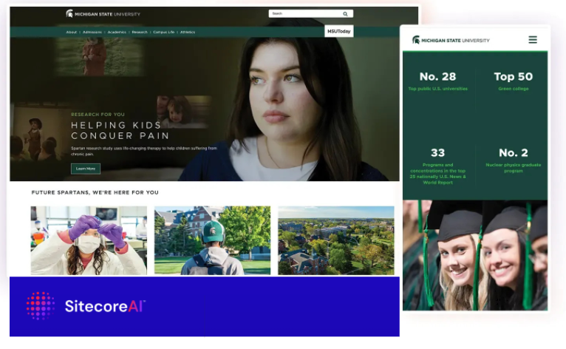Click the Michigan State University logo in the mobile header
This screenshot has height=349, width=566.
tap(451, 40)
